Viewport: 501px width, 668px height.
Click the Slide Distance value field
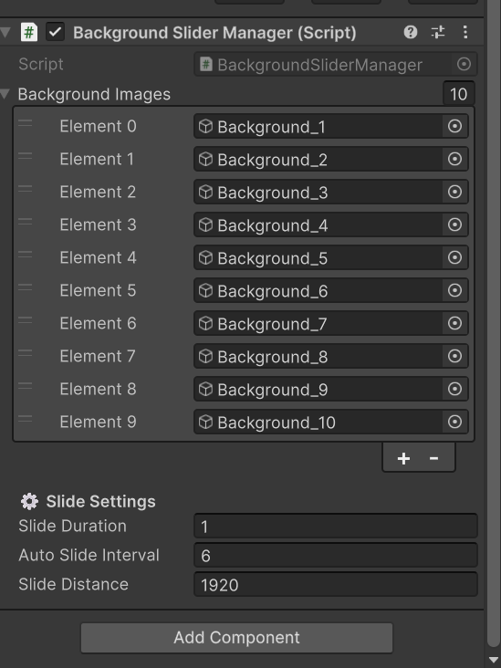(x=336, y=584)
